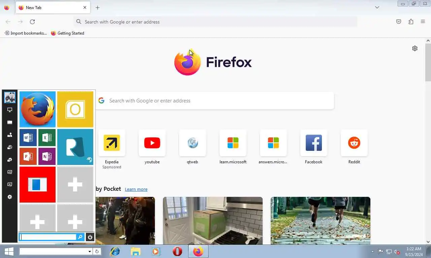Click the start menu search field
Image resolution: width=431 pixels, height=258 pixels.
(x=48, y=237)
